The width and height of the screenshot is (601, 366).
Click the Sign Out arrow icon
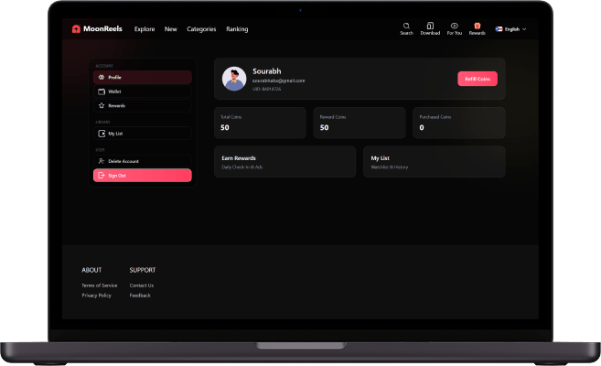(x=102, y=175)
